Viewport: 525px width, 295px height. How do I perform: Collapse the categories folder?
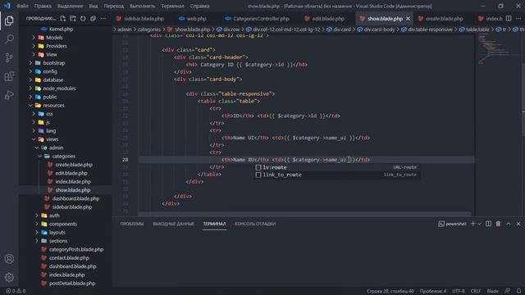(x=63, y=157)
